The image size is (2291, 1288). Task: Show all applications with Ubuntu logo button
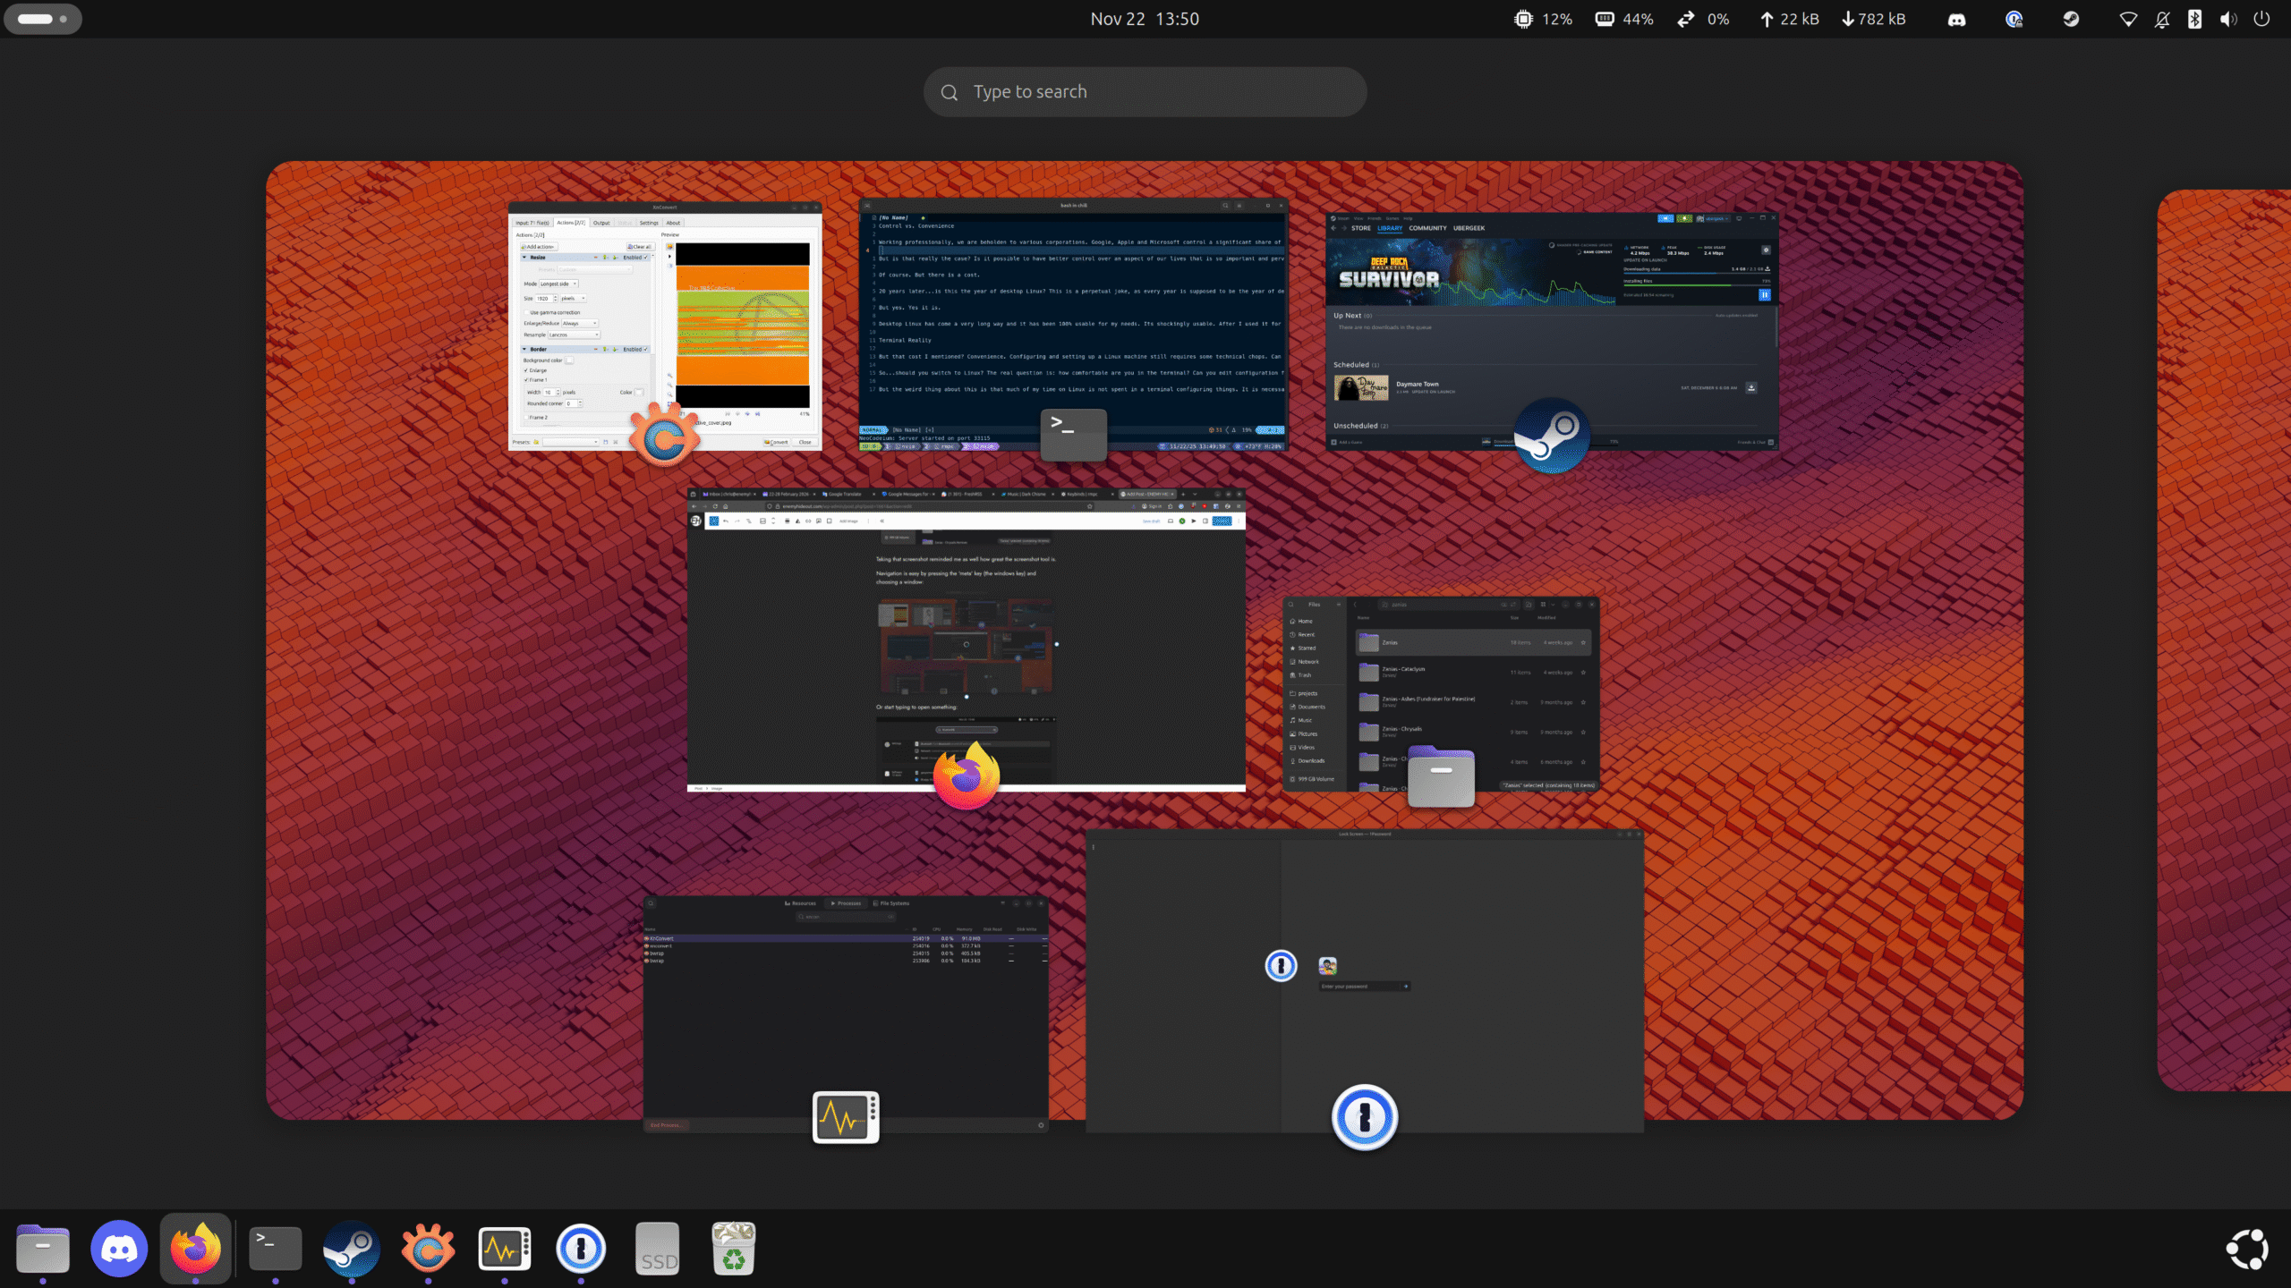click(2246, 1249)
